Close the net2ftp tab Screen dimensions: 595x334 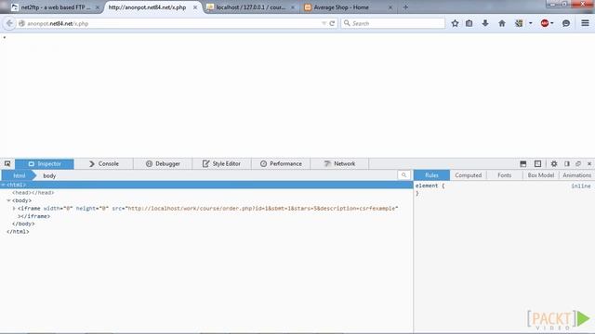[x=97, y=7]
